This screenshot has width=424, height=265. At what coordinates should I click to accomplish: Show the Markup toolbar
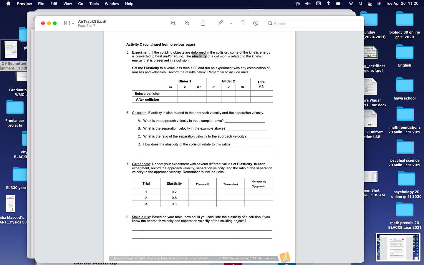pos(256,23)
